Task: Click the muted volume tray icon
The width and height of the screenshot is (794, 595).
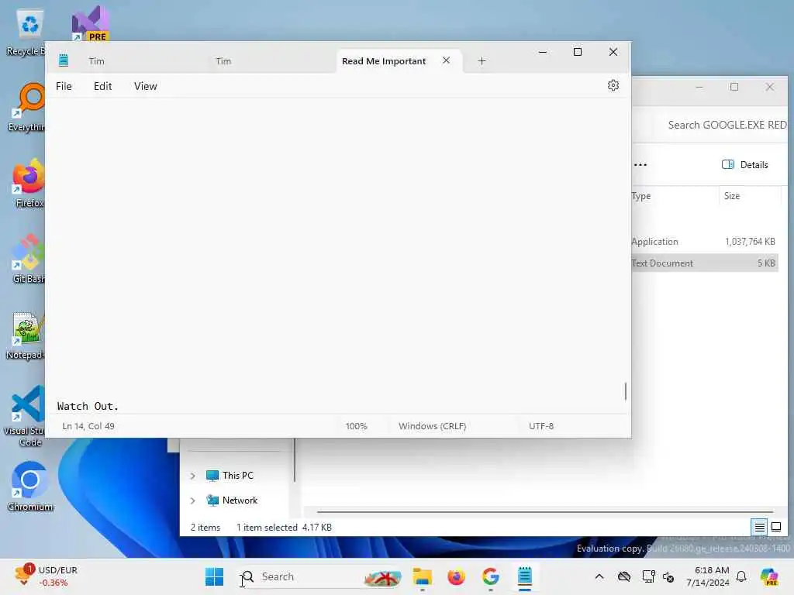Action: pos(668,576)
